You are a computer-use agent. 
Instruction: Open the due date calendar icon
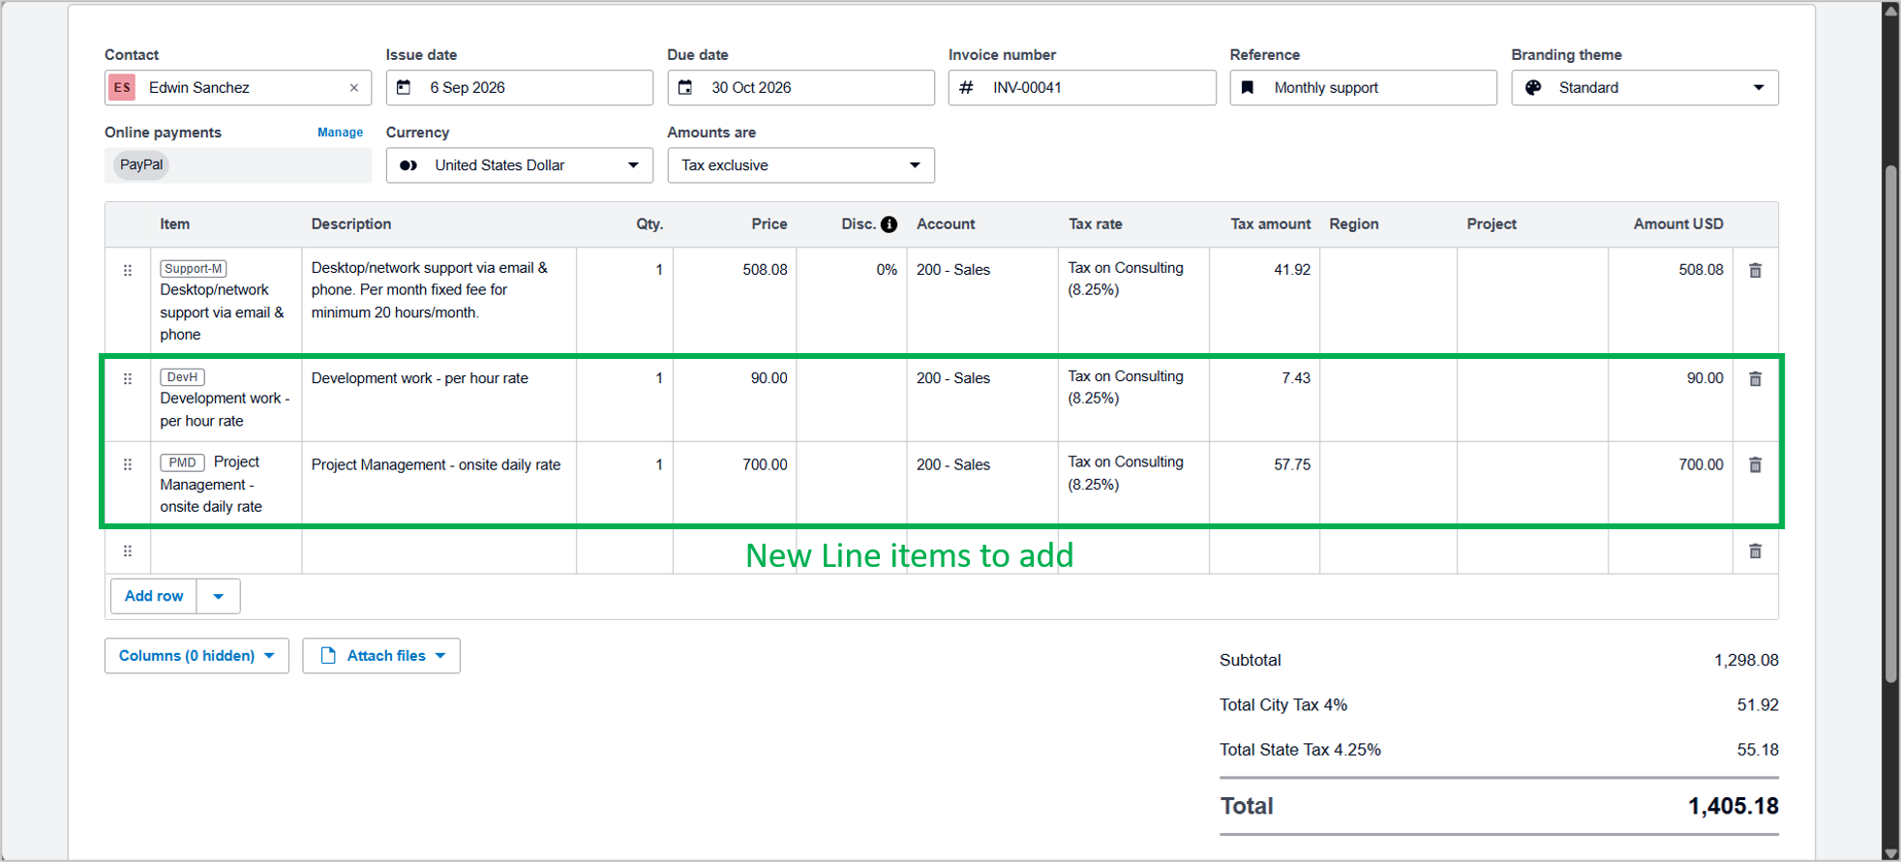click(x=685, y=88)
